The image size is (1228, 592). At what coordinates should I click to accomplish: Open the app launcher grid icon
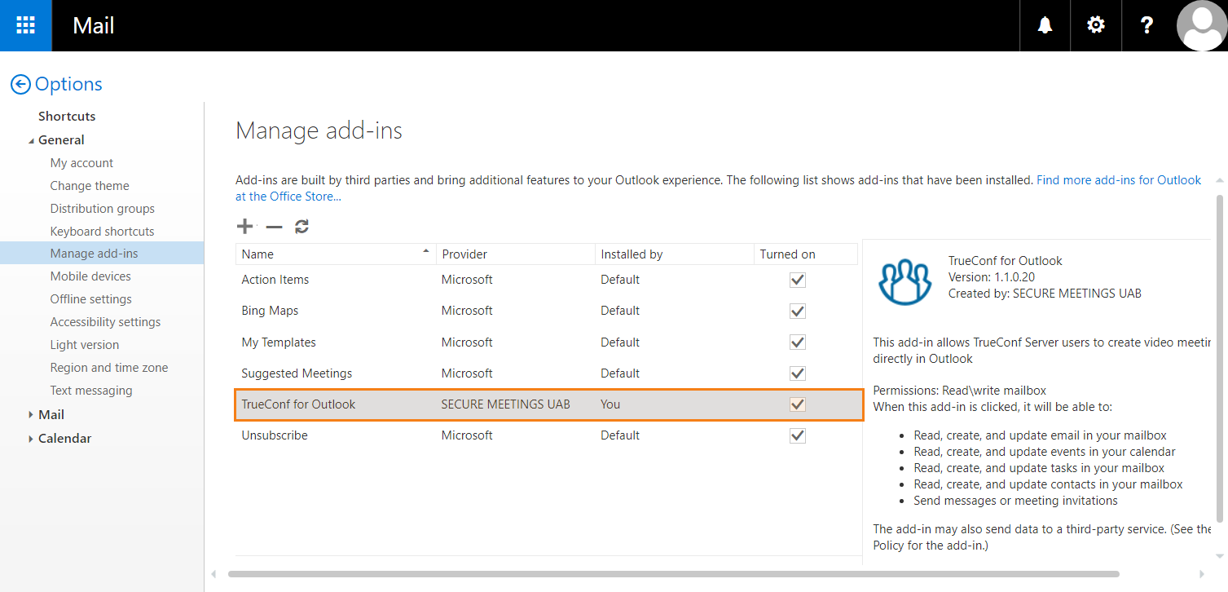[26, 25]
